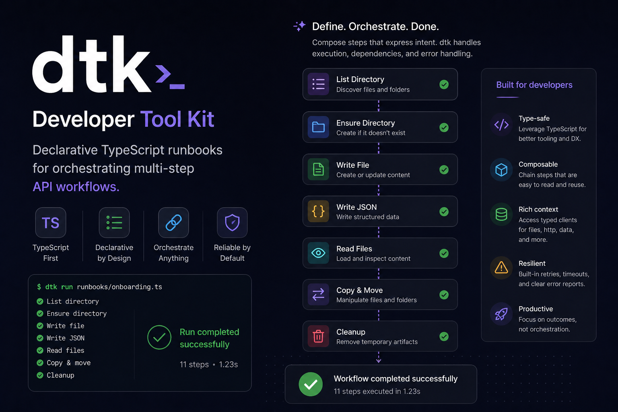Viewport: 618px width, 412px height.
Task: Click the Productive rocket icon
Action: click(x=501, y=314)
